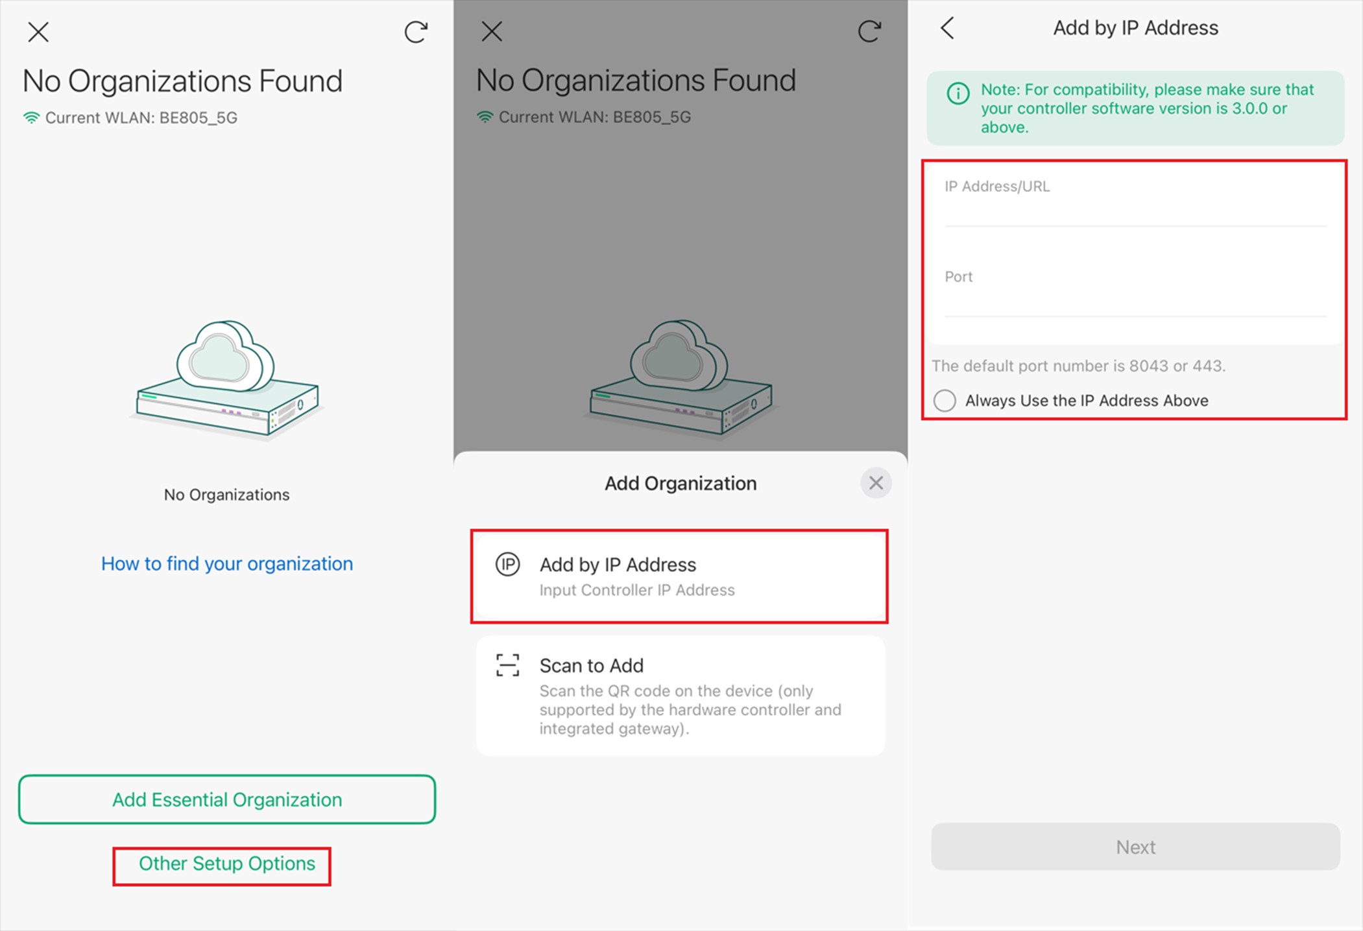Screen dimensions: 1363x931
Task: Click the Next button
Action: [1135, 847]
